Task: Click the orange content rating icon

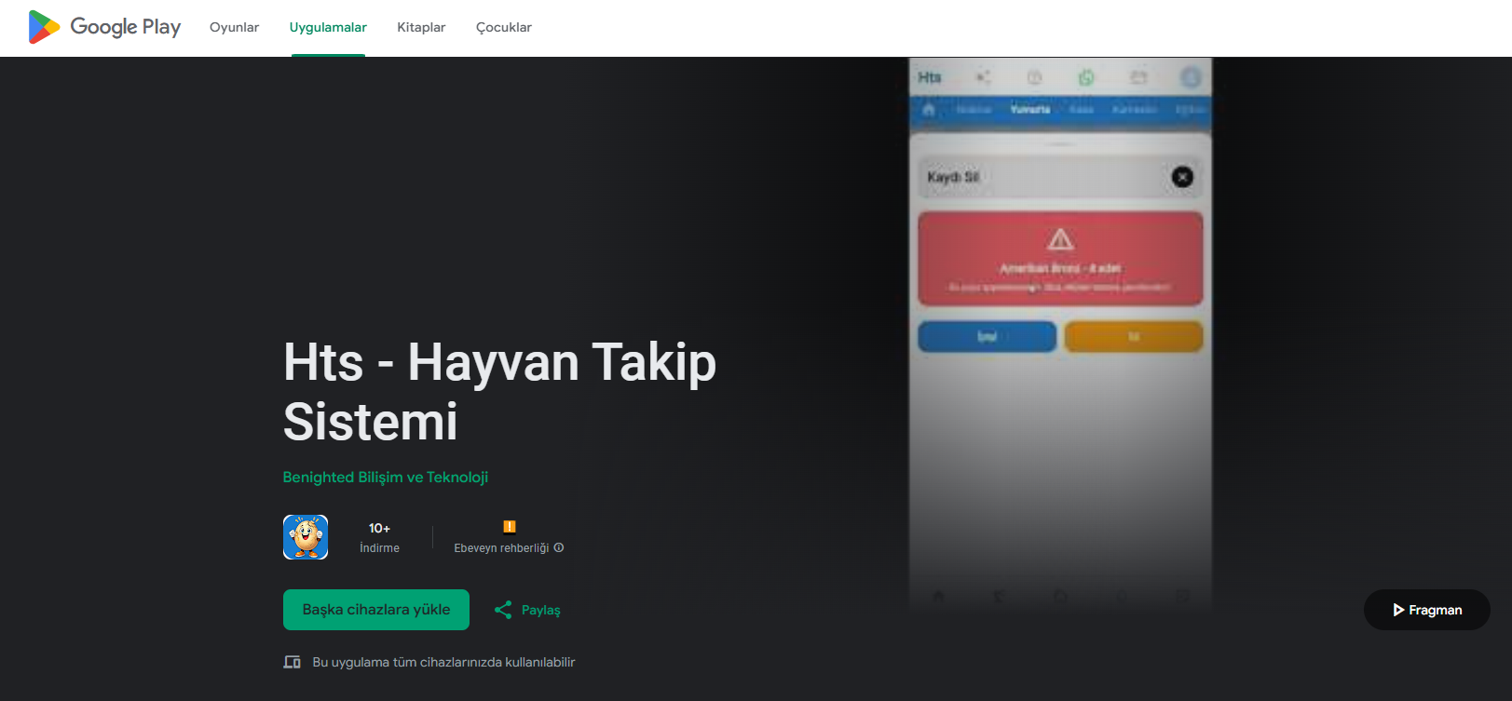Action: click(x=510, y=527)
